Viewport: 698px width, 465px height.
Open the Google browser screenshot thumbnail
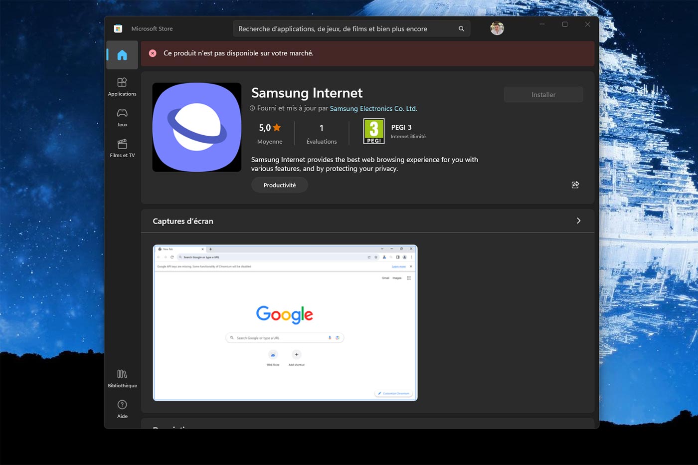pyautogui.click(x=285, y=323)
